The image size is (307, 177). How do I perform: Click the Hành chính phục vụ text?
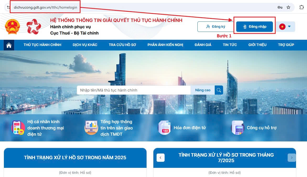[71, 27]
